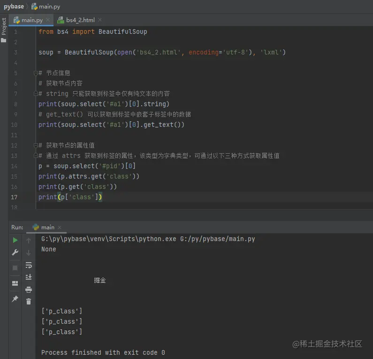373x359 pixels.
Task: Click 'None' in console output
Action: pyautogui.click(x=49, y=249)
